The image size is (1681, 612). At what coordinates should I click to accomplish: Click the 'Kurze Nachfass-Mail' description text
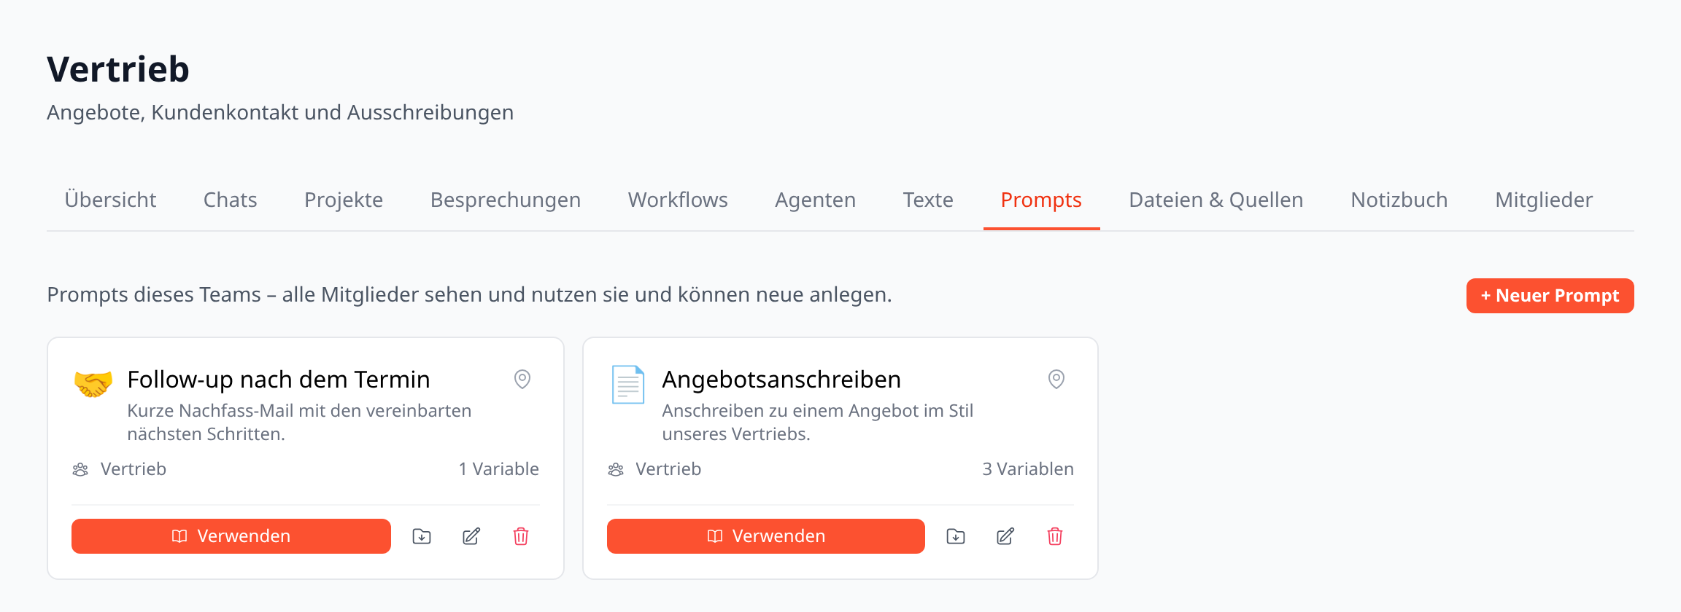[x=299, y=423]
